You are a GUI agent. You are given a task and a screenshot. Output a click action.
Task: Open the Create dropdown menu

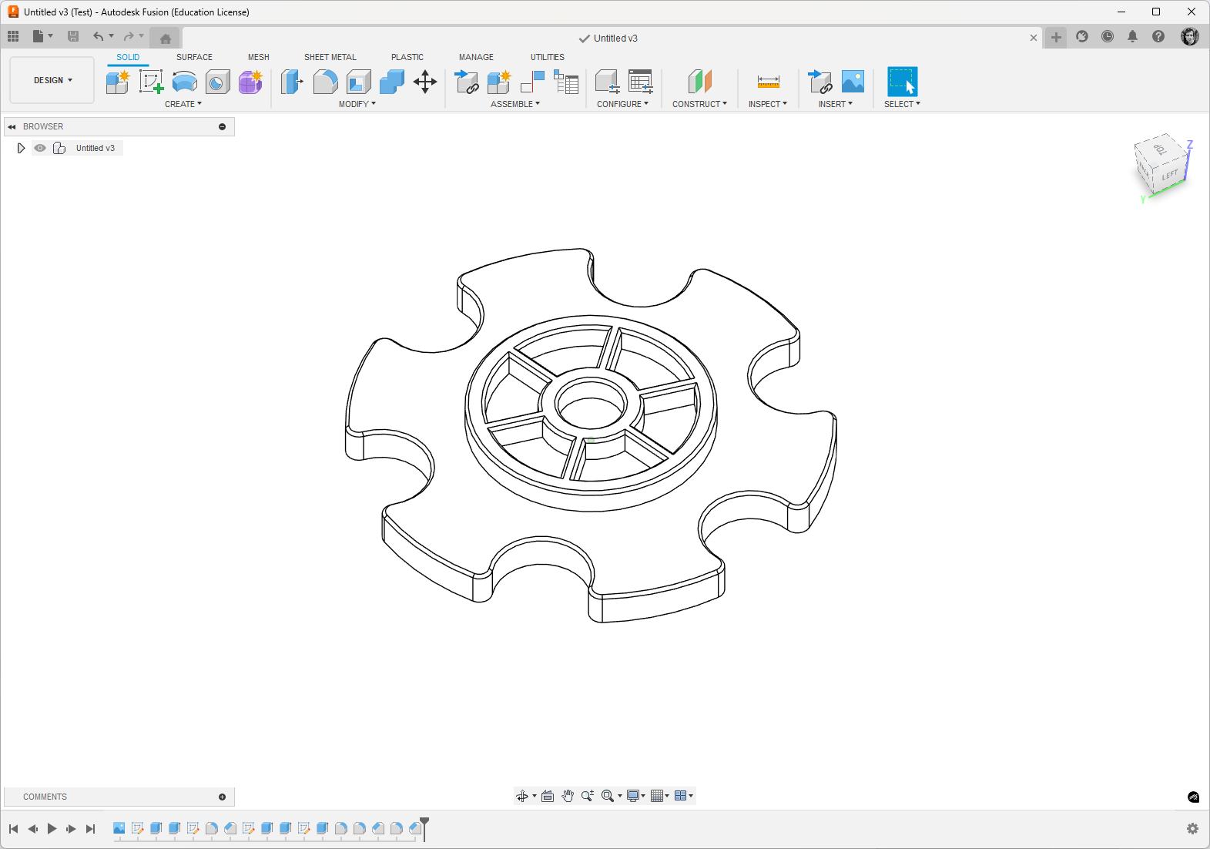click(183, 104)
